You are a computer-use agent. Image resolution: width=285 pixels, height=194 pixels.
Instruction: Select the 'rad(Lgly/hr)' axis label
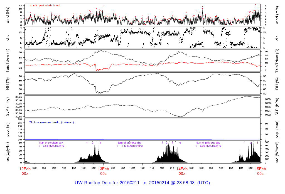(8, 152)
